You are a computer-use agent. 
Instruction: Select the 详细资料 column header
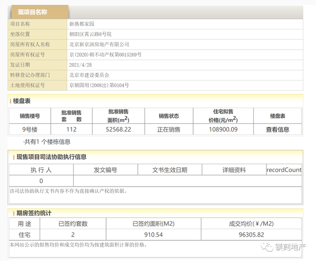(x=234, y=170)
